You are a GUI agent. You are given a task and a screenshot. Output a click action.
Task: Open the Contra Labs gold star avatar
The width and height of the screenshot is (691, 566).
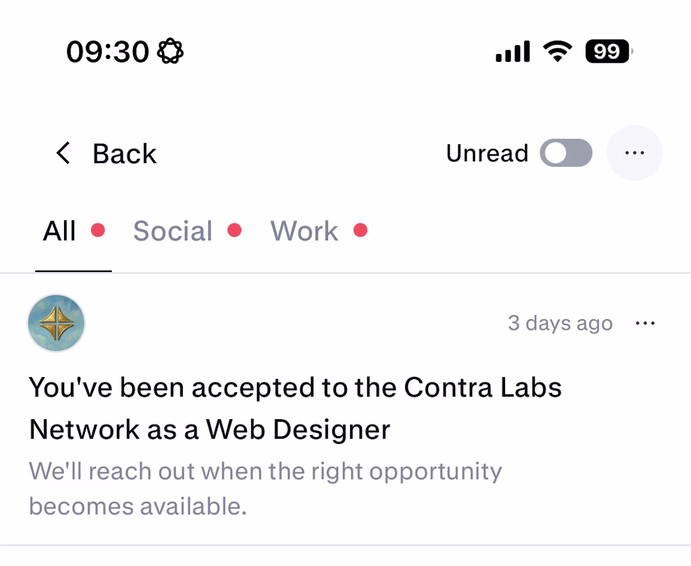pyautogui.click(x=56, y=323)
